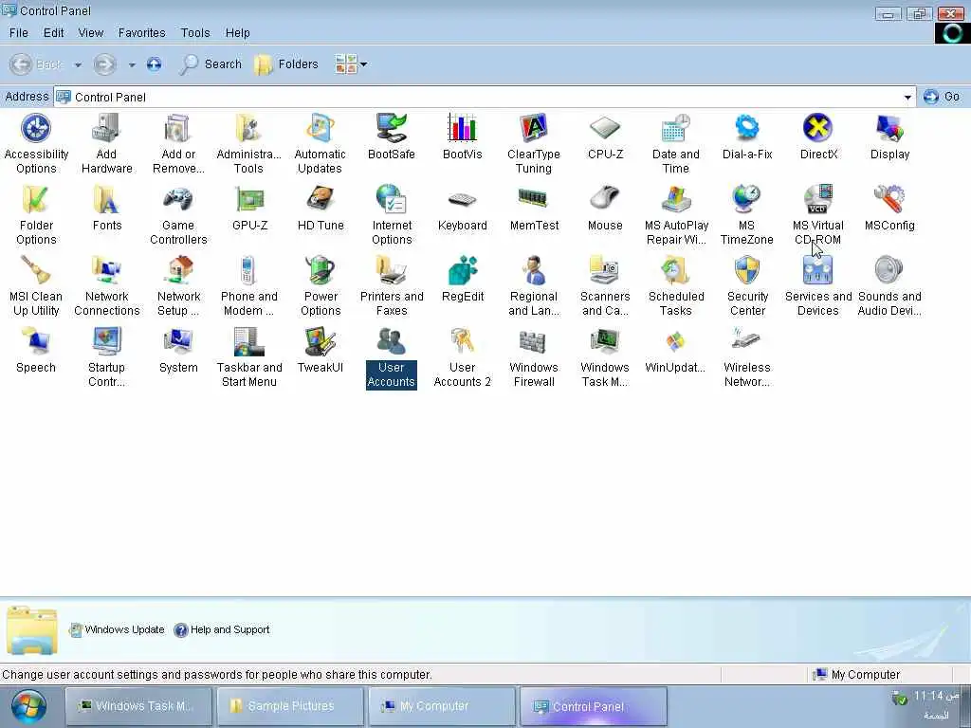Expand the Address bar dropdown arrow

[907, 98]
